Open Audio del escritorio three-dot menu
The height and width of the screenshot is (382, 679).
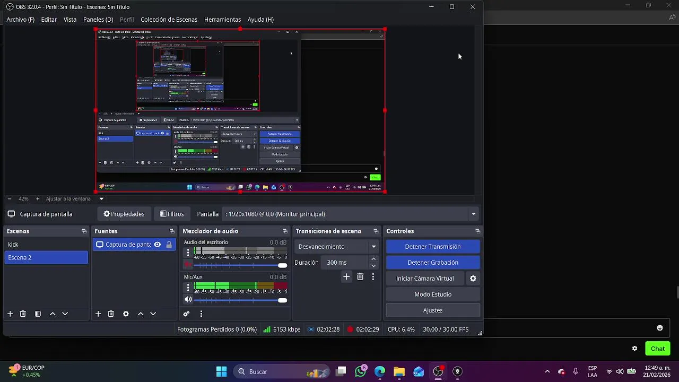click(x=188, y=253)
